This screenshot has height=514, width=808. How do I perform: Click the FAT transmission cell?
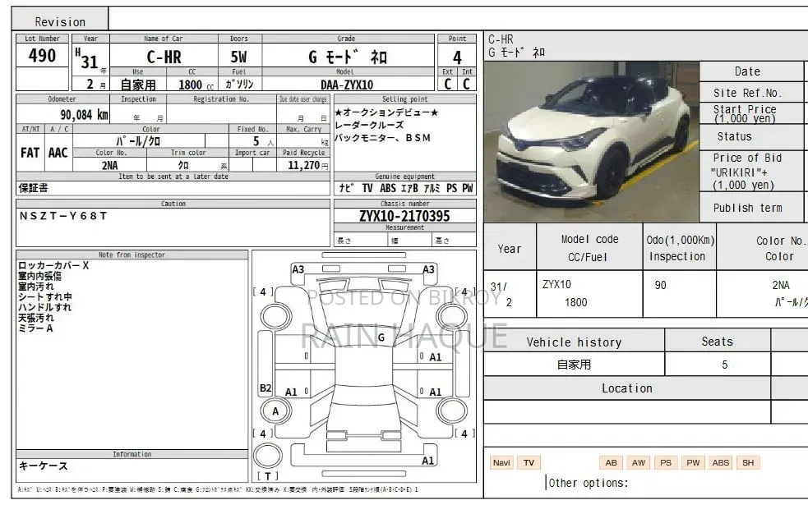click(30, 152)
